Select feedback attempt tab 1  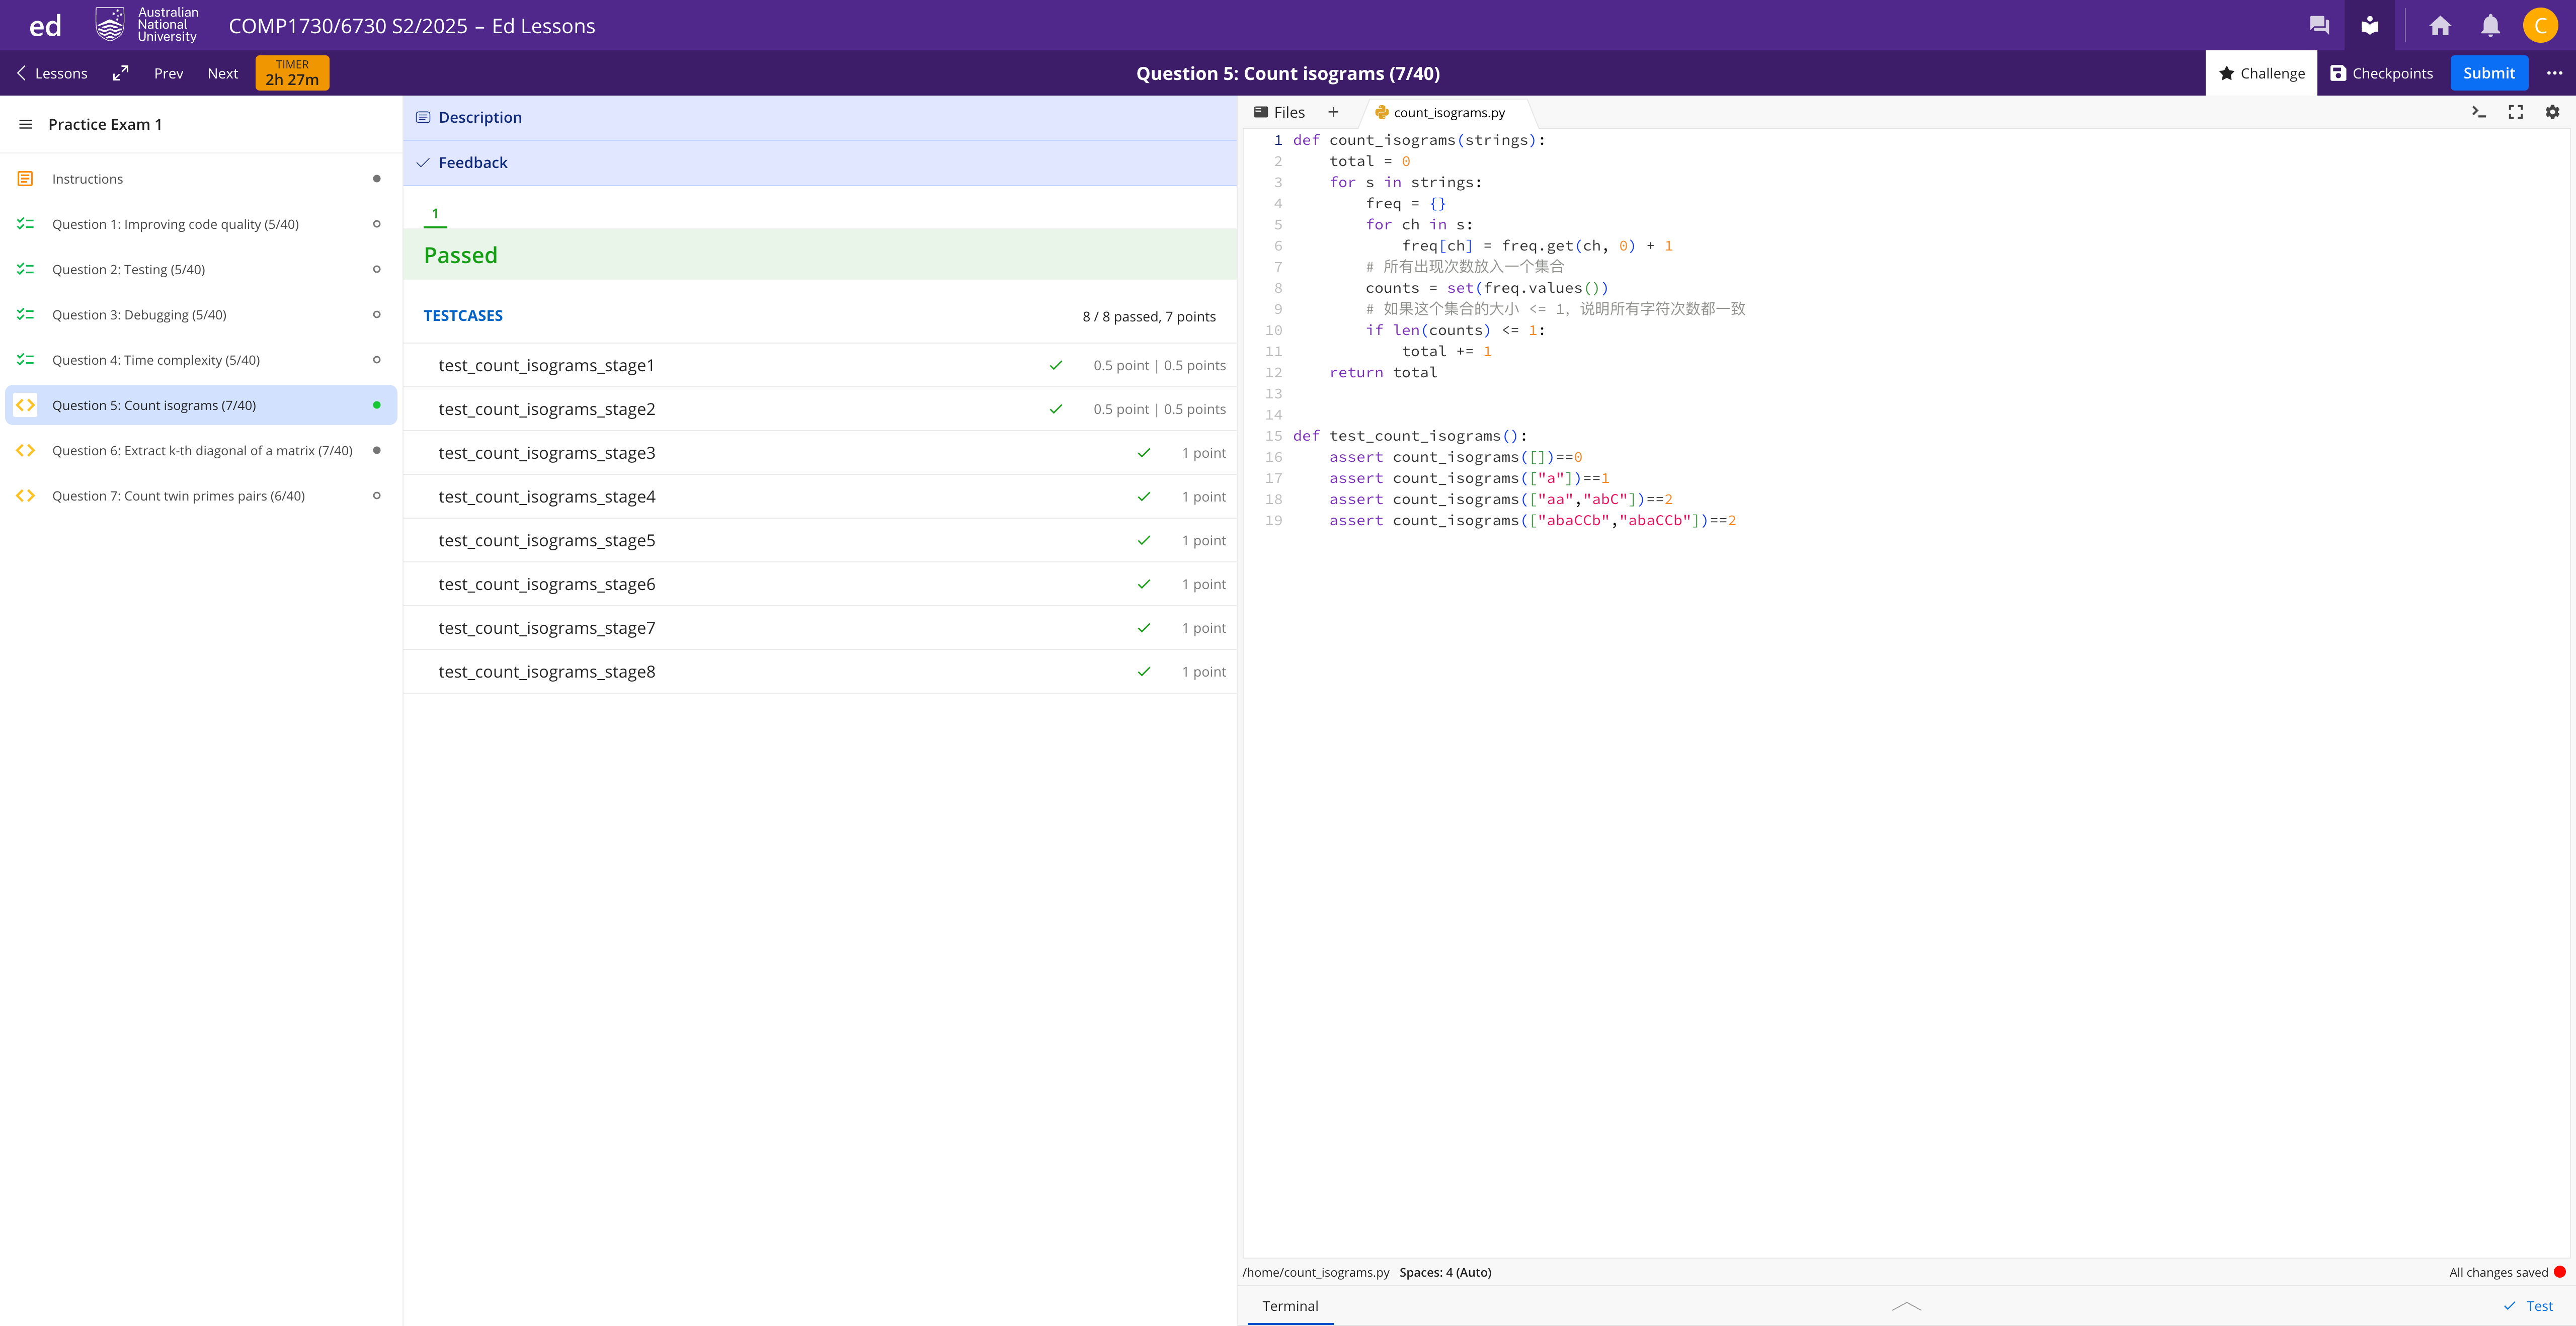pyautogui.click(x=435, y=213)
